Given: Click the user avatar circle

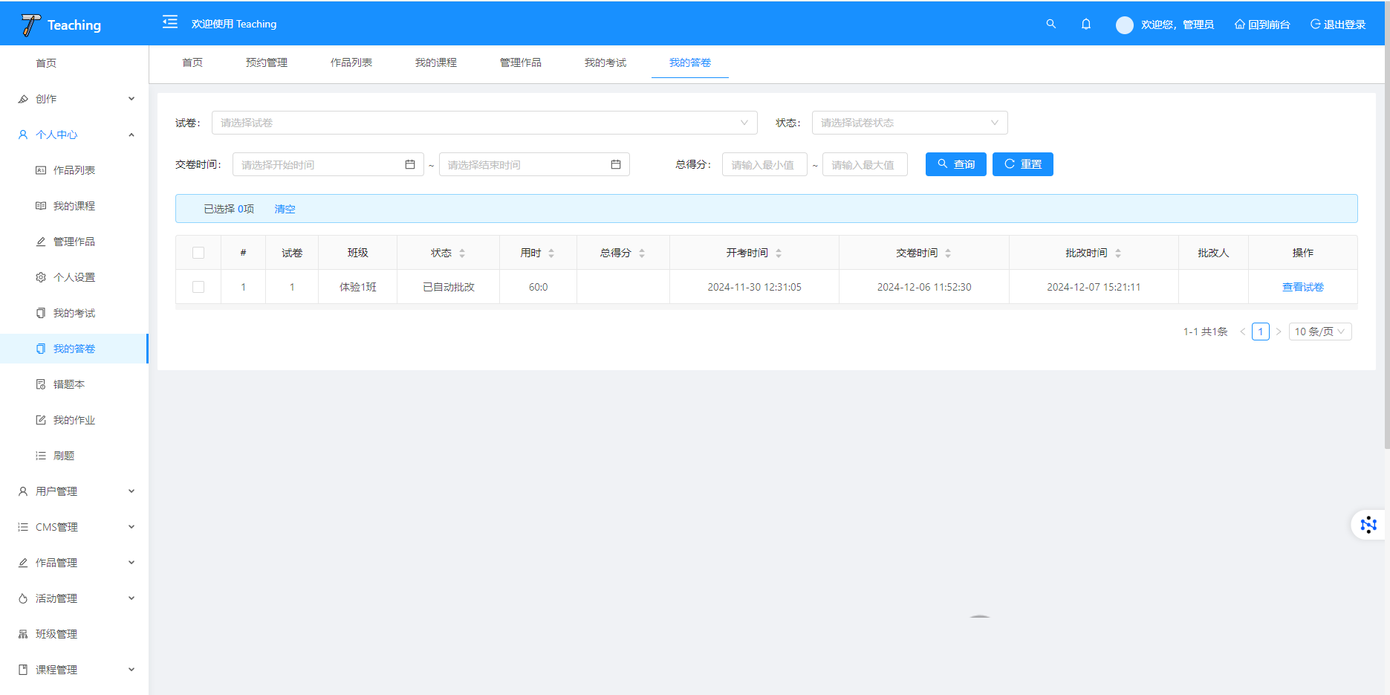Looking at the screenshot, I should (x=1124, y=25).
